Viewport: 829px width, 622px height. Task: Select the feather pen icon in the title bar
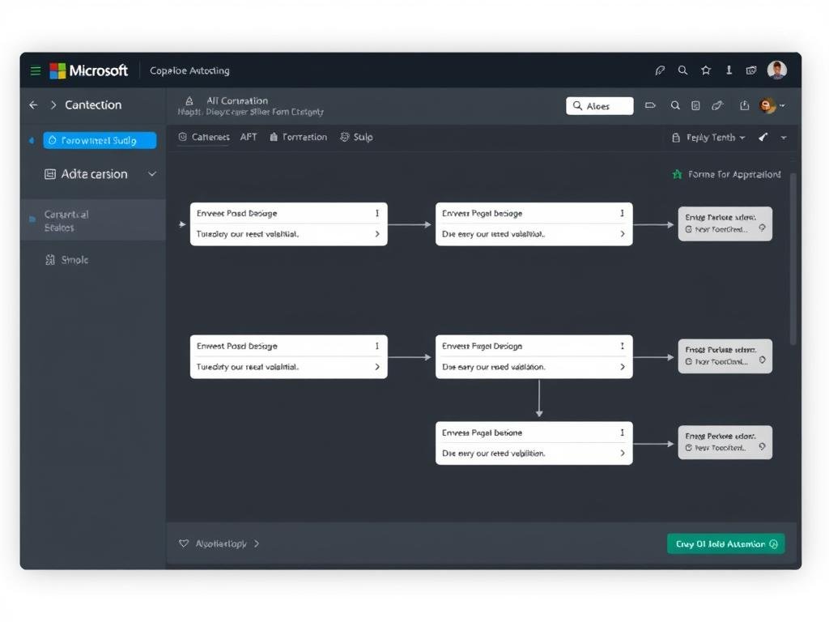click(x=660, y=70)
